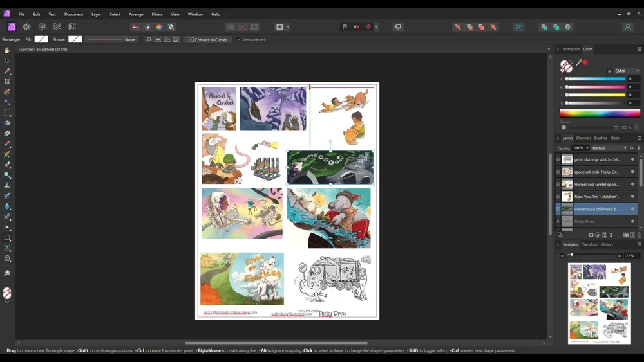644x362 pixels.
Task: Select the Move (arrow) tool
Action: 7,60
